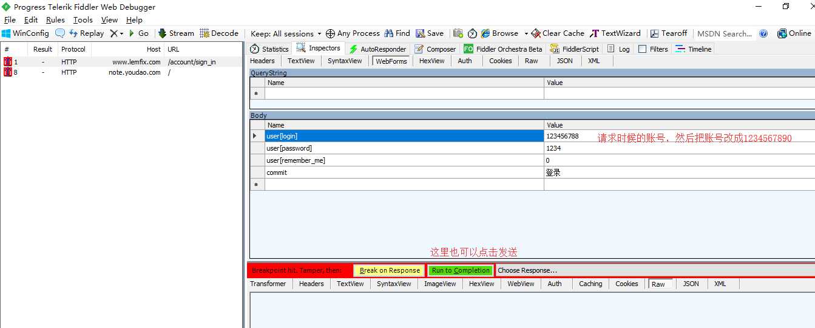
Task: Click the Tearoff toolbar button
Action: coord(669,33)
